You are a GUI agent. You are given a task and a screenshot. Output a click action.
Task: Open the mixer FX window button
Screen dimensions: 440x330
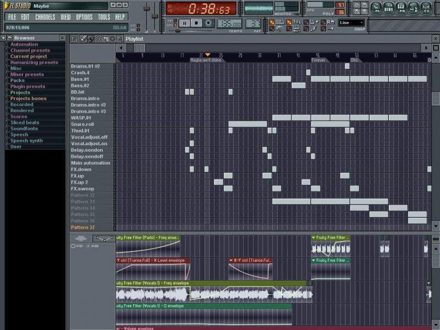[426, 8]
